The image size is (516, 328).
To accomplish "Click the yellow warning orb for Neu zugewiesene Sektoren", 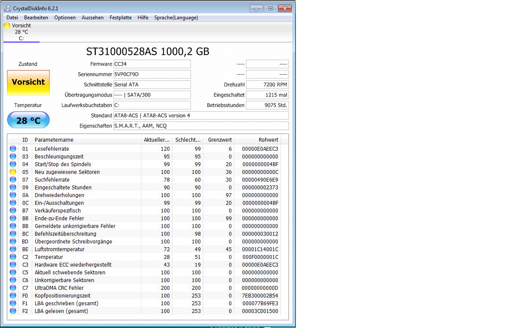I will [x=13, y=172].
